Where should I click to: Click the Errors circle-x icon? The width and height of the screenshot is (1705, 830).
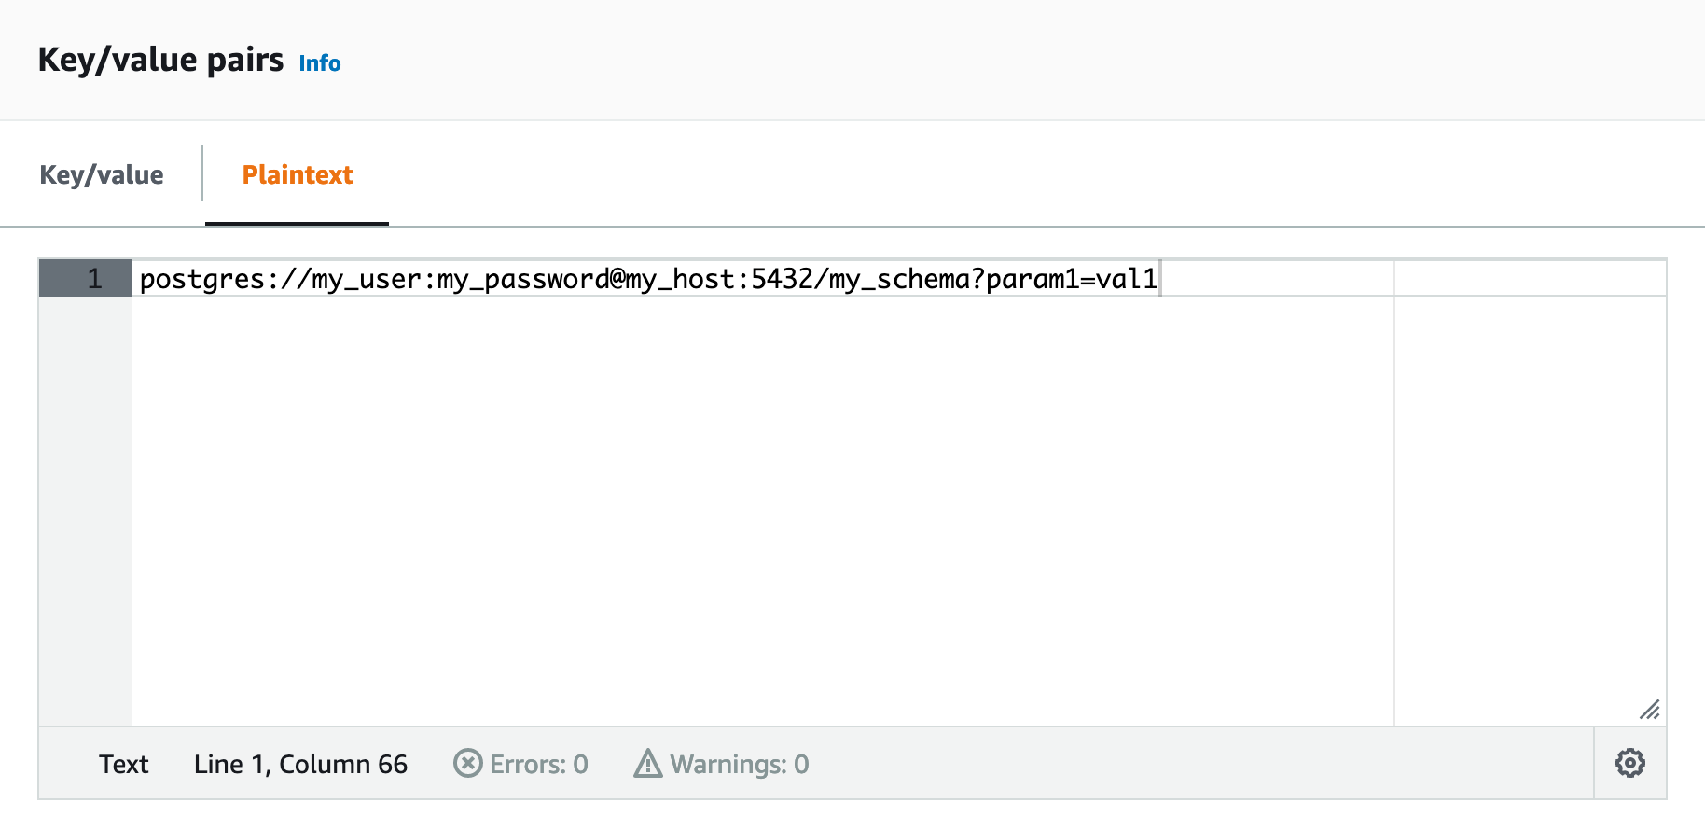(467, 764)
